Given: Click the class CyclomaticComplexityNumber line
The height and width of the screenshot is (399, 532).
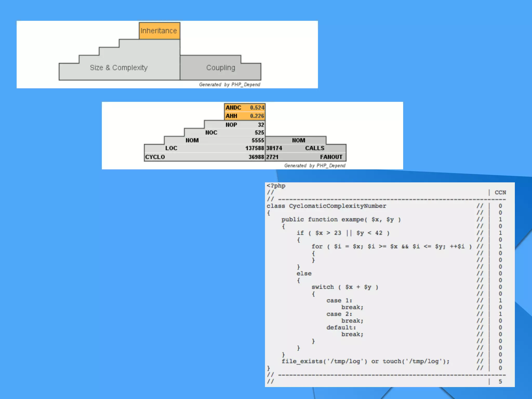Looking at the screenshot, I should [326, 206].
